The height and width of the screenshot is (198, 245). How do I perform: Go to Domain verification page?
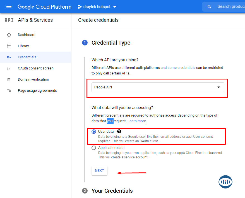pyautogui.click(x=33, y=79)
